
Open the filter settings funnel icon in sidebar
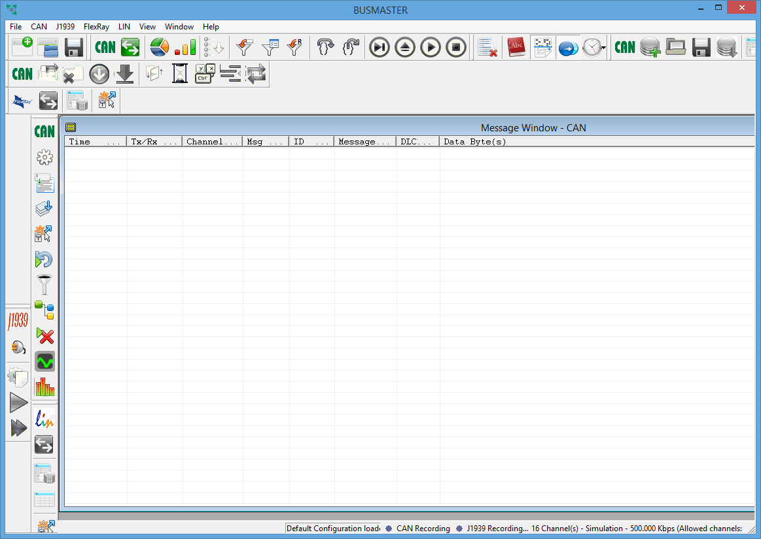coord(44,284)
